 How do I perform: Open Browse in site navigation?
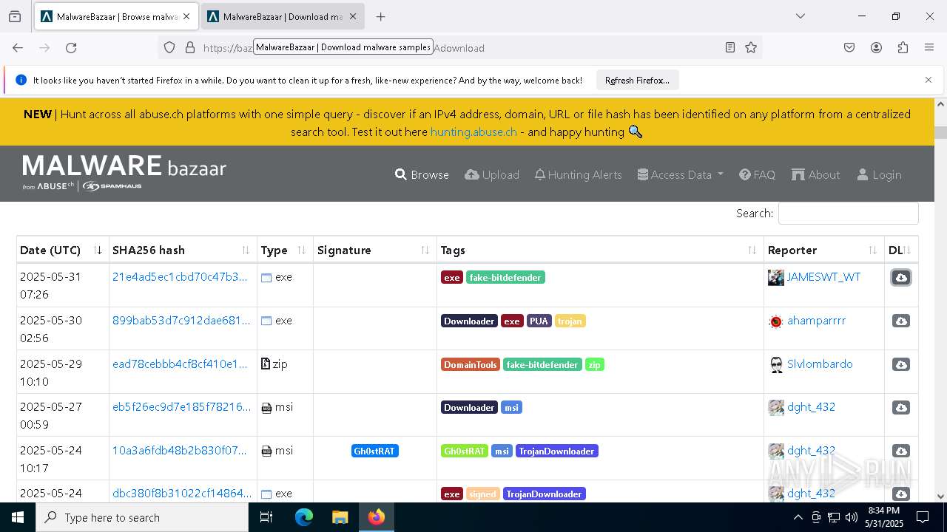pos(422,174)
